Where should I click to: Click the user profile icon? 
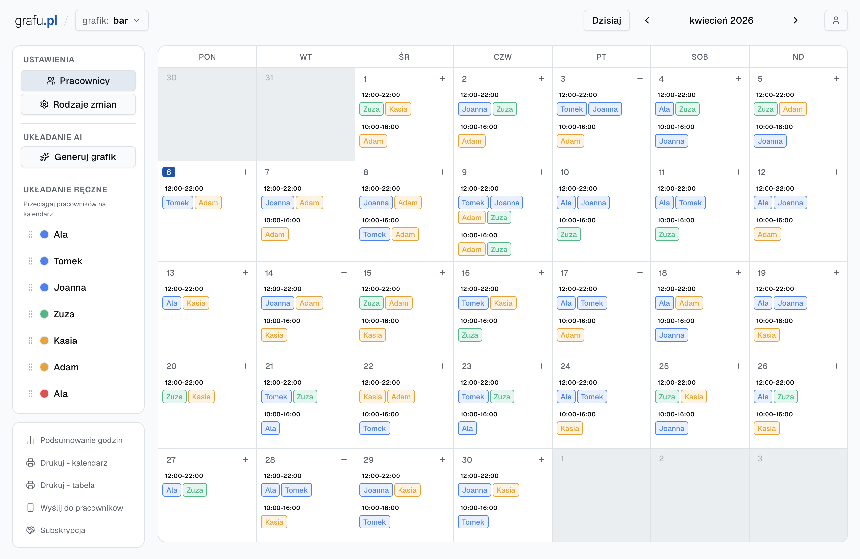click(x=835, y=20)
